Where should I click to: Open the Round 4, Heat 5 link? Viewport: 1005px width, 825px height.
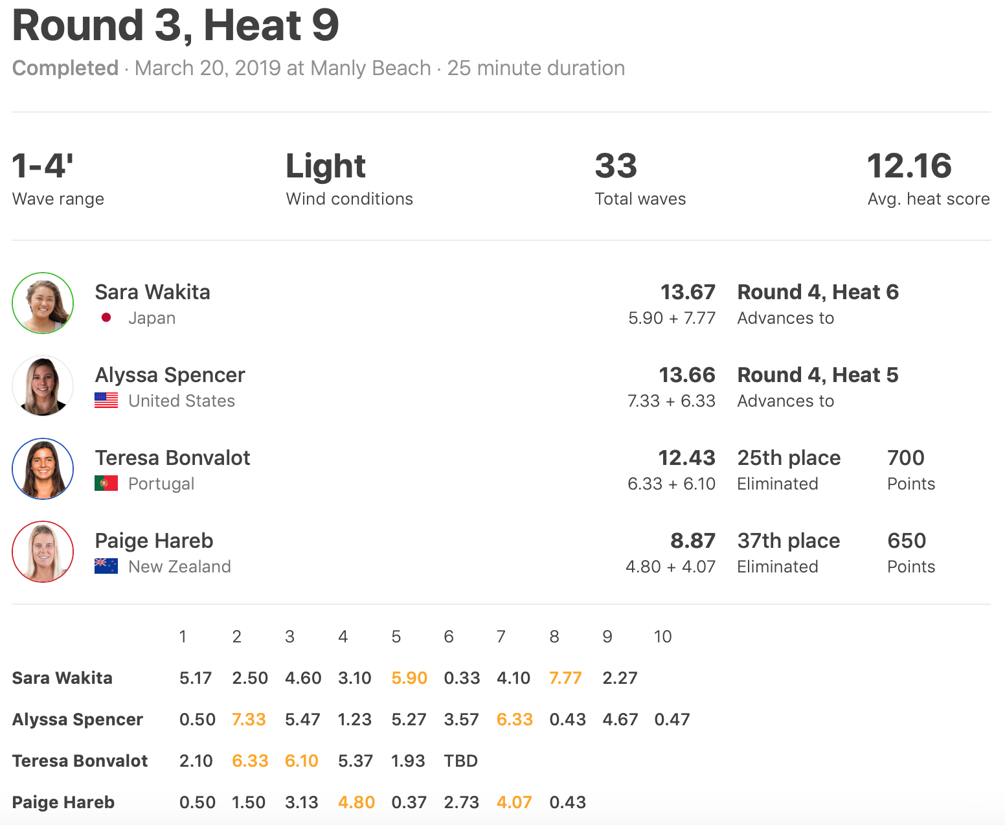[x=818, y=375]
